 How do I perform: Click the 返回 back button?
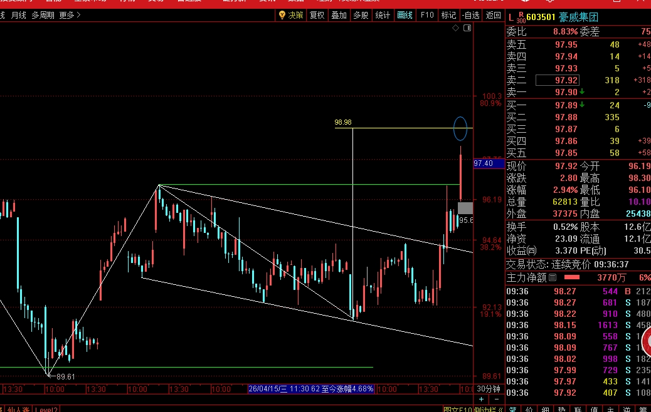pos(493,15)
